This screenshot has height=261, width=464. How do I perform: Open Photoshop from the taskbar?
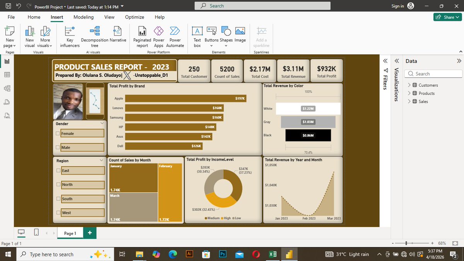tap(223, 254)
